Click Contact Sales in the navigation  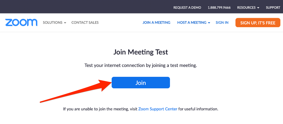(85, 22)
